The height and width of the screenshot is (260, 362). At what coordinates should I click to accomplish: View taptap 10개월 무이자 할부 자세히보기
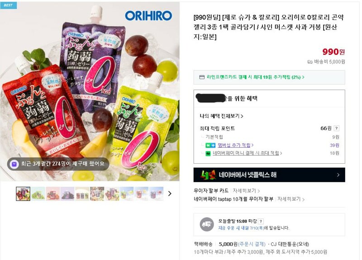click(291, 199)
